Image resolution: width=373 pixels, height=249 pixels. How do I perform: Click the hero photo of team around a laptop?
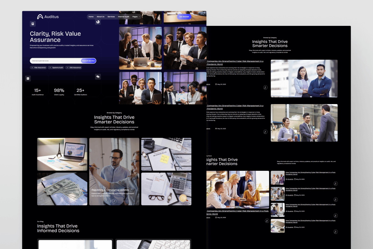140,48
